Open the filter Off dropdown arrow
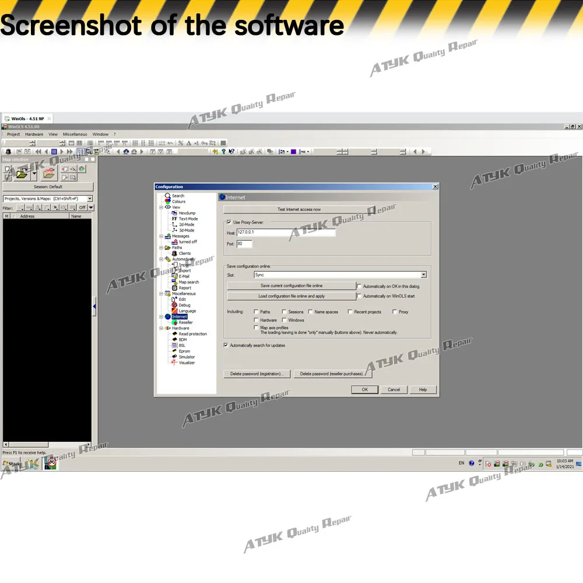Image resolution: width=583 pixels, height=583 pixels. 91,208
